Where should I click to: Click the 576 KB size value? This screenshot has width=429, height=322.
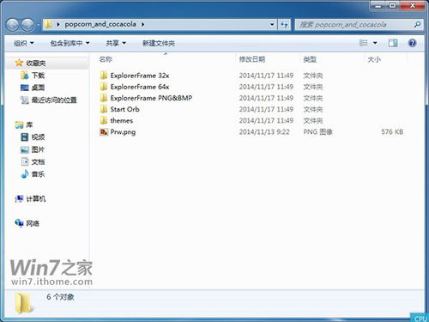[x=392, y=132]
